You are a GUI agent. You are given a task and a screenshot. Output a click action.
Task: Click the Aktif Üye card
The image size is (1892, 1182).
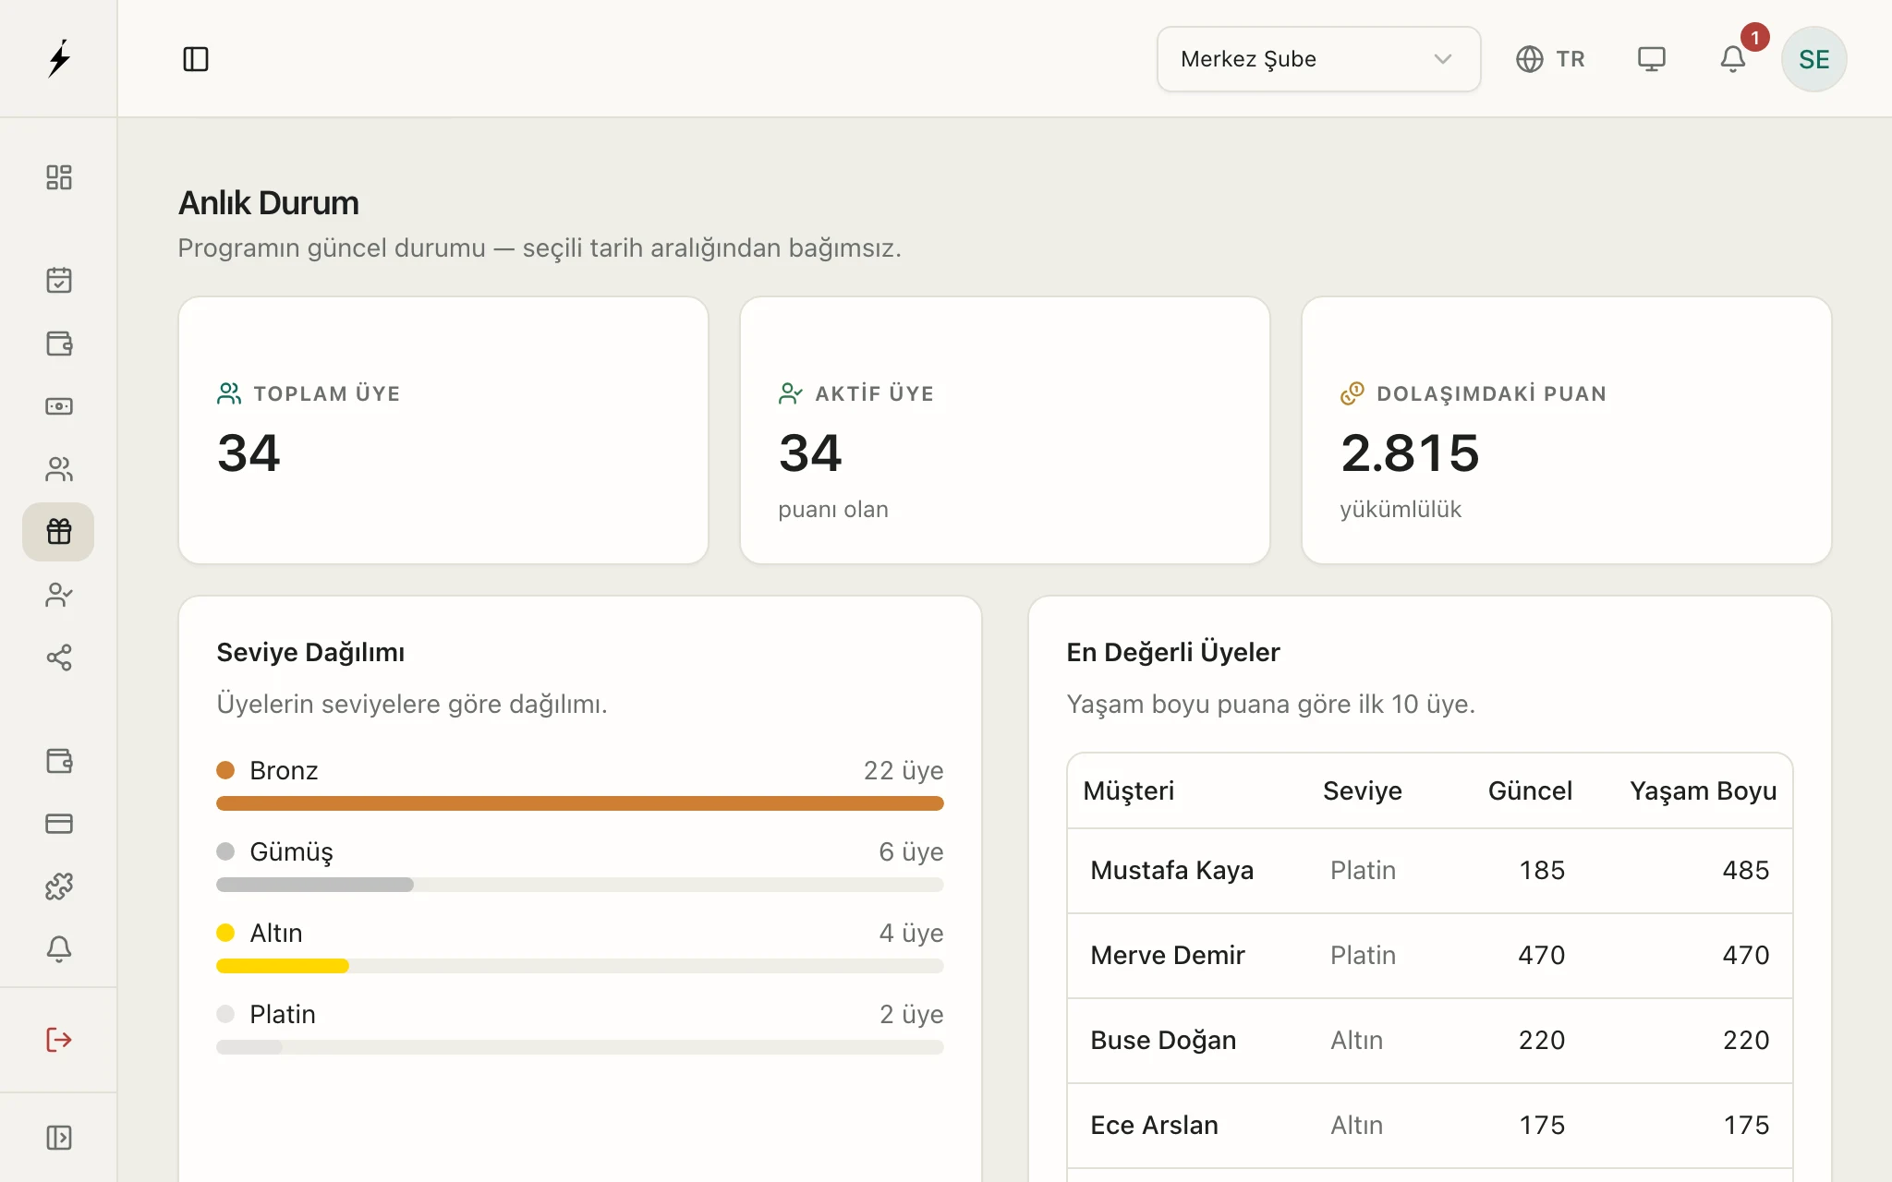point(1005,430)
